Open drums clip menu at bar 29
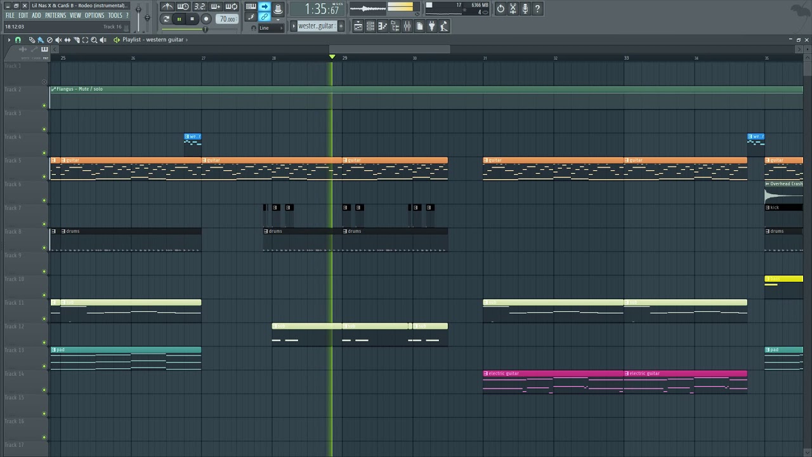Viewport: 812px width, 457px height. (346, 231)
